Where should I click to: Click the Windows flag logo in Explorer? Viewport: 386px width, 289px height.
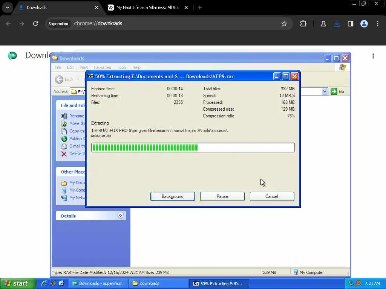(342, 67)
